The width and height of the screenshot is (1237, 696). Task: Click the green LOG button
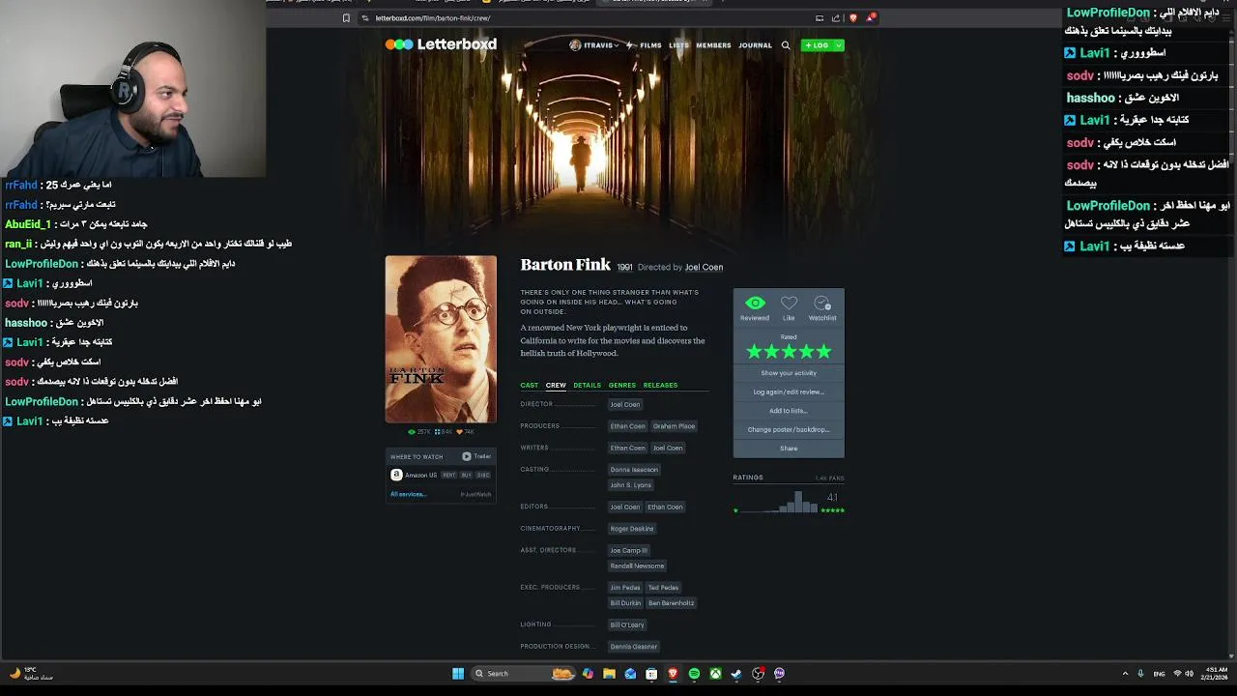click(x=817, y=45)
